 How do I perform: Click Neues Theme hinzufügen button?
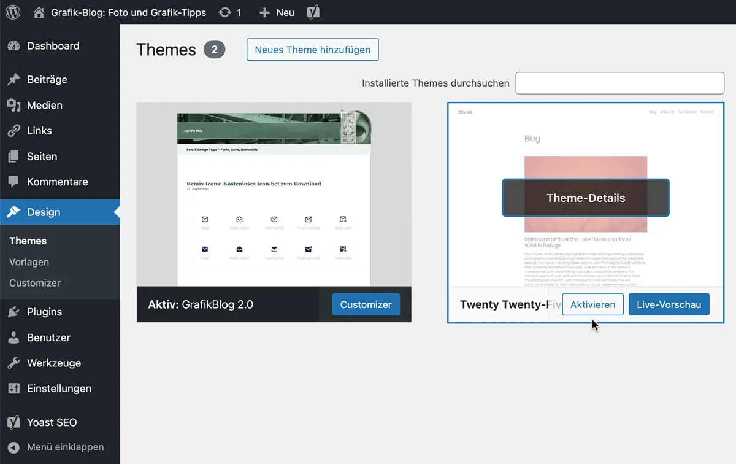(313, 50)
